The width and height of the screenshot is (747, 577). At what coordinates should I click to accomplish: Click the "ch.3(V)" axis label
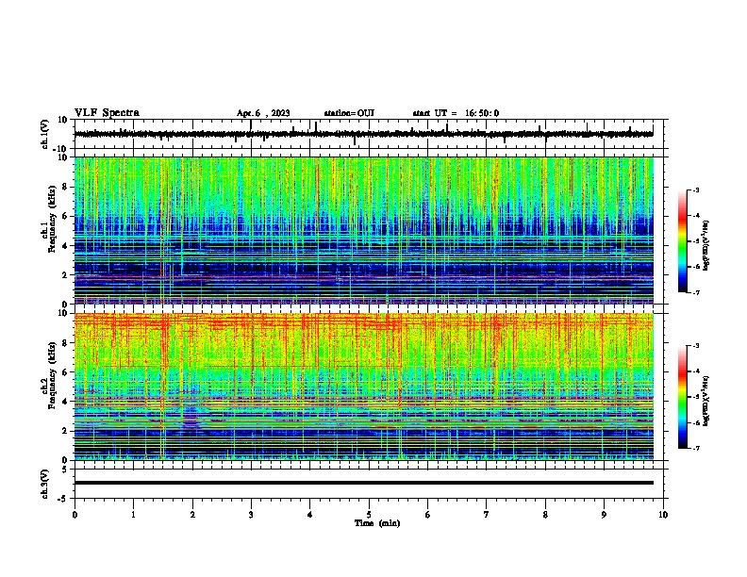[44, 484]
